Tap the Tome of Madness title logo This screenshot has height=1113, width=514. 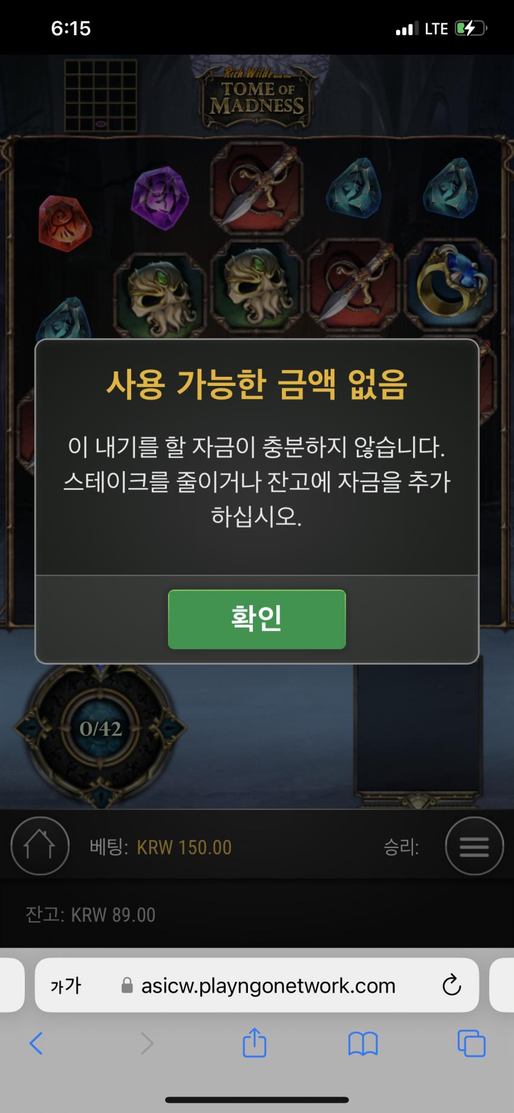[257, 97]
